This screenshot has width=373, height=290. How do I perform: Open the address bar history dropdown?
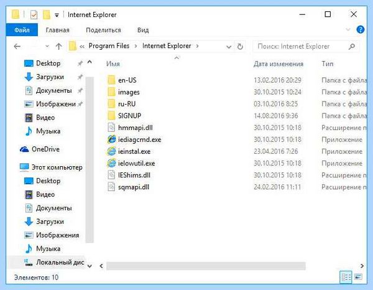(229, 47)
